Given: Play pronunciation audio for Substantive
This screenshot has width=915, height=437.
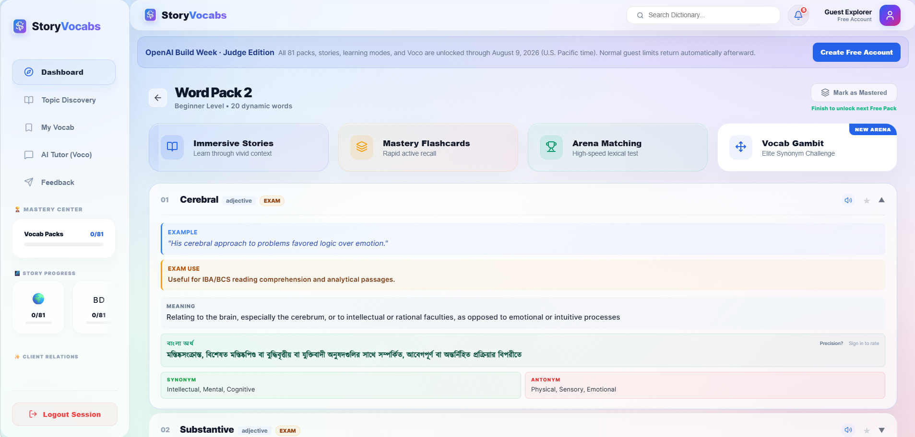Looking at the screenshot, I should pyautogui.click(x=848, y=430).
